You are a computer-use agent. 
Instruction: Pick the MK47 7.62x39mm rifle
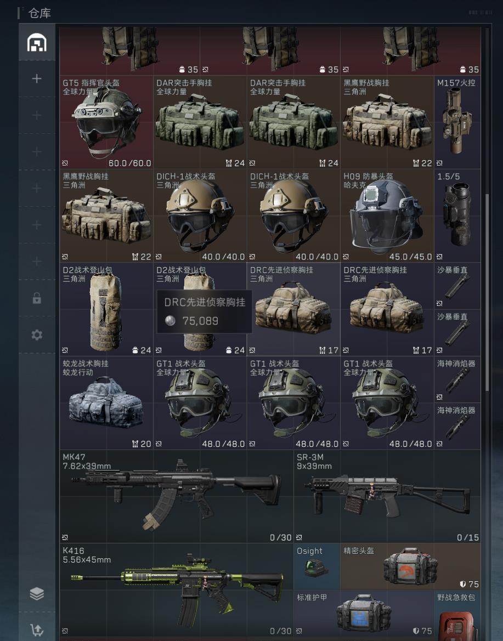[x=176, y=496]
